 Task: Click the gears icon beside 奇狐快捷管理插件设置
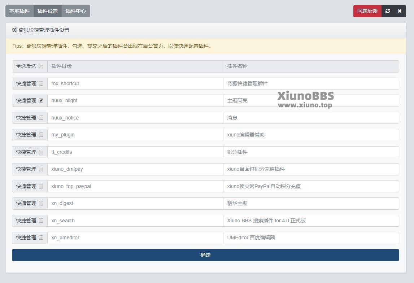[x=14, y=30]
